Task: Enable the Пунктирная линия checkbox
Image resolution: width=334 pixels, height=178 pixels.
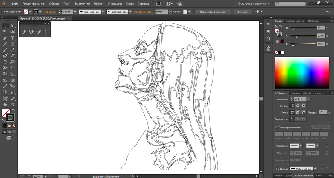Action: (x=276, y=127)
